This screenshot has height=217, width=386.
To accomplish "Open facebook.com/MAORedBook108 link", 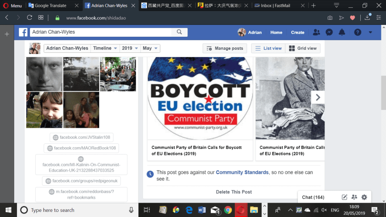I will (x=81, y=148).
